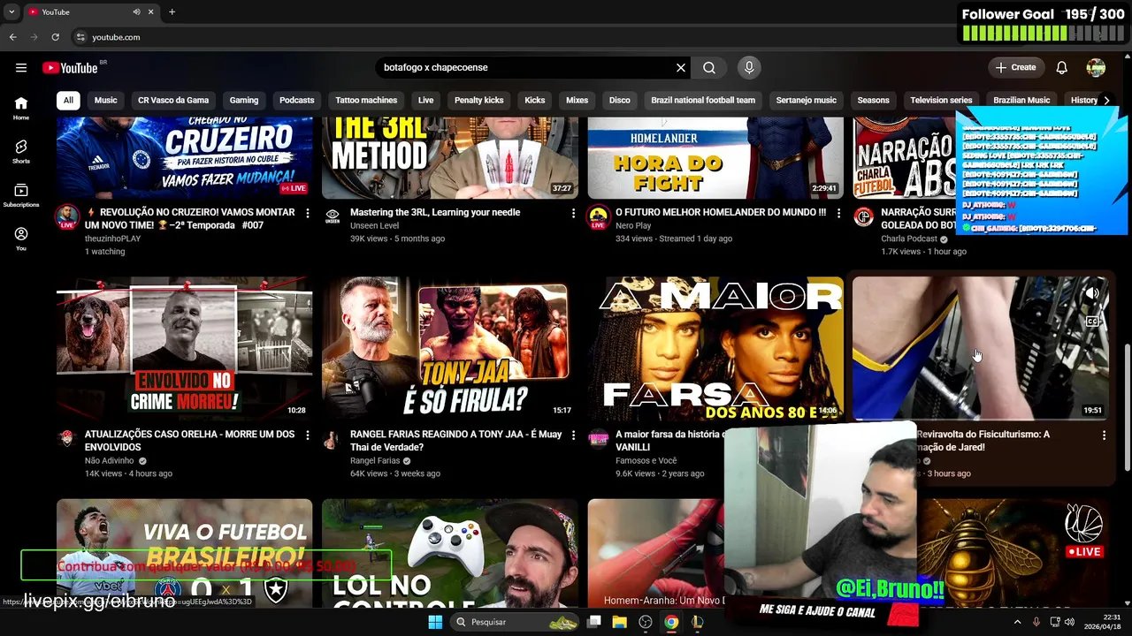Click the Pesquisar taskbar search box

pos(515,622)
